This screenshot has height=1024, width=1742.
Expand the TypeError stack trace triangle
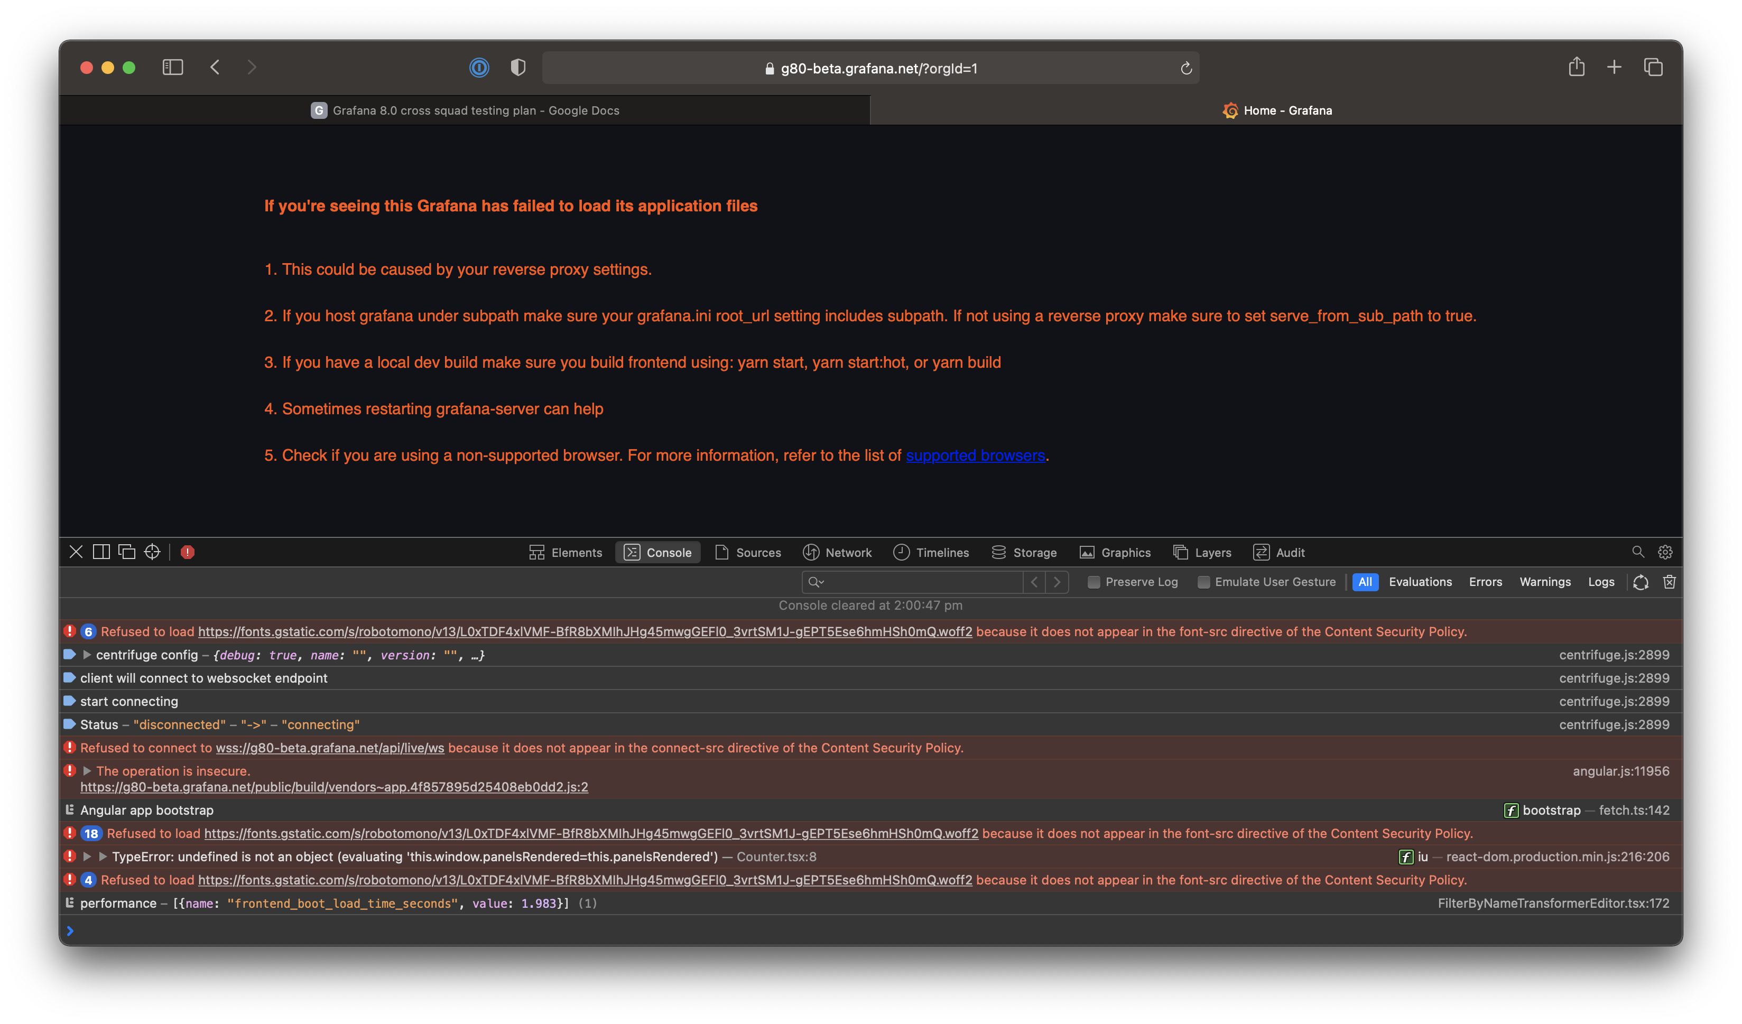click(x=87, y=856)
